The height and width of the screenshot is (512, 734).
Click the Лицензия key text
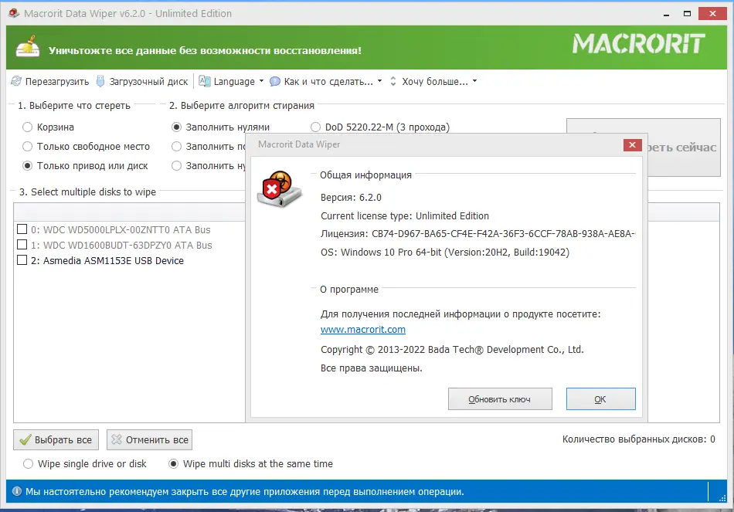coord(477,233)
